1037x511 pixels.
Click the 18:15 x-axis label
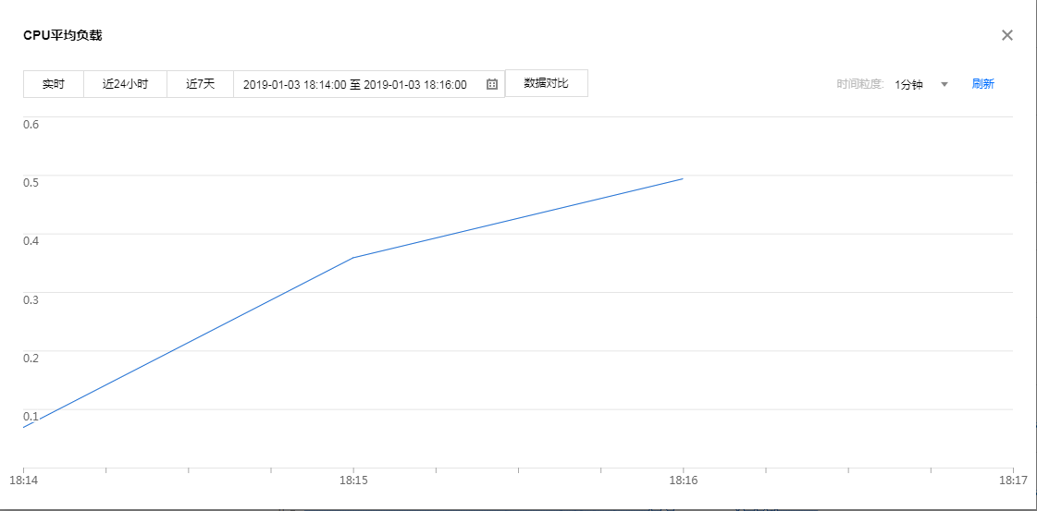click(352, 481)
